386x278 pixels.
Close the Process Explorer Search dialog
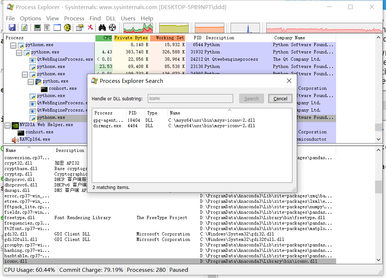tap(289, 81)
